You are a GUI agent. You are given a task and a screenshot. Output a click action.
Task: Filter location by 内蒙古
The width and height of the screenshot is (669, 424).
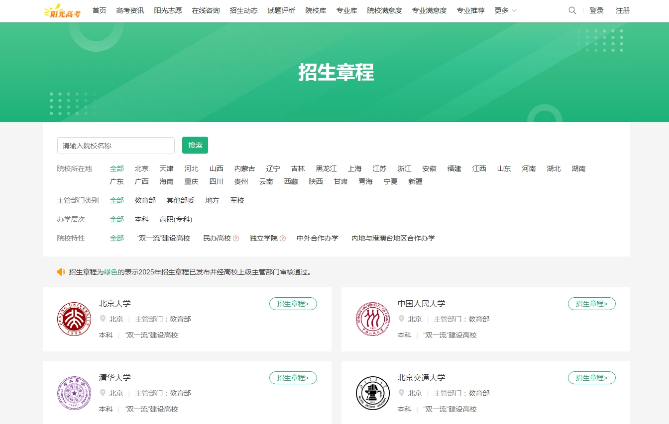(x=245, y=169)
